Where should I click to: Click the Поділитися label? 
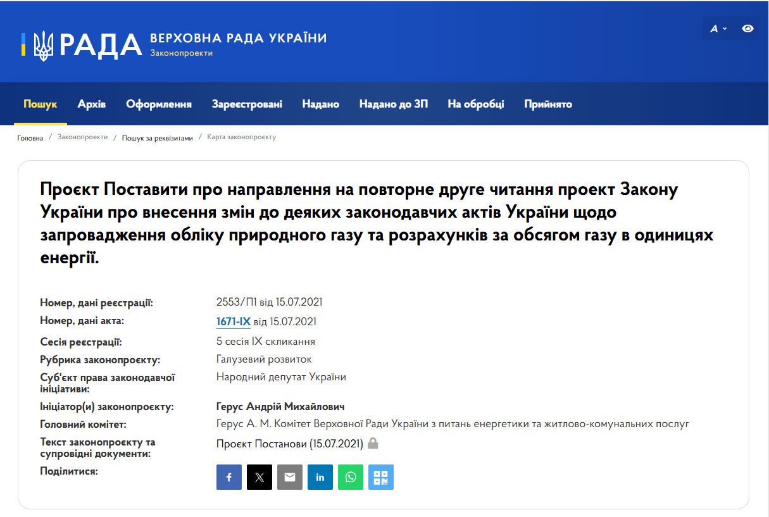coord(68,471)
